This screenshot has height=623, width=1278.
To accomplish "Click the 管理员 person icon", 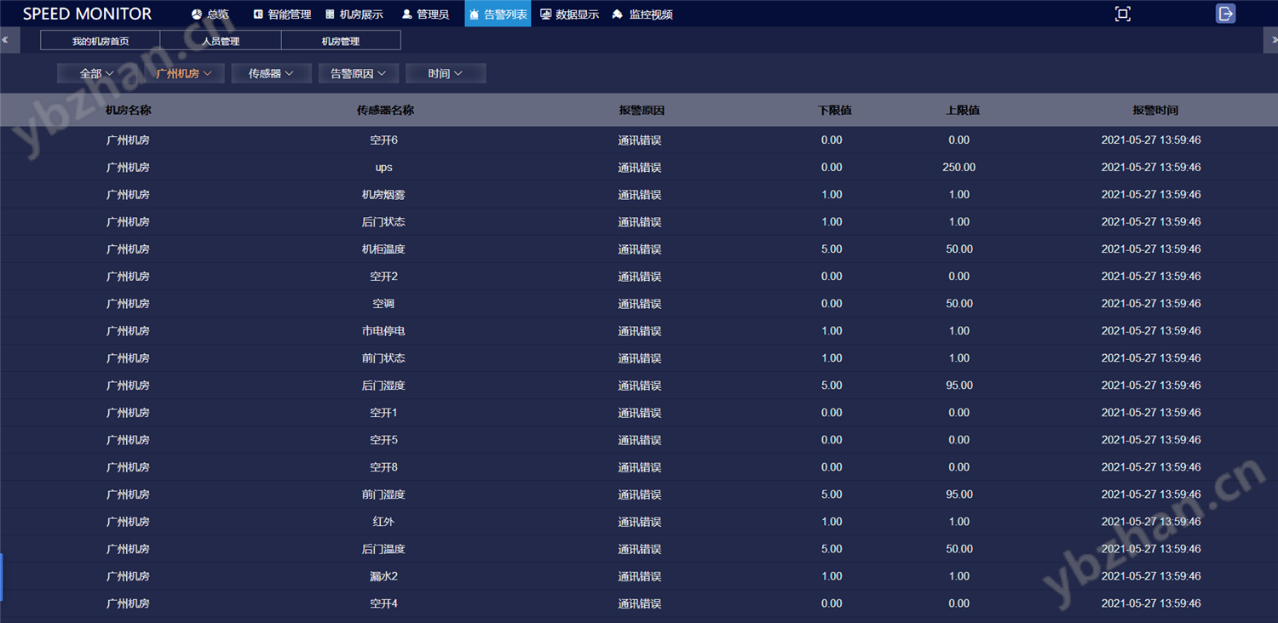I will coord(406,14).
